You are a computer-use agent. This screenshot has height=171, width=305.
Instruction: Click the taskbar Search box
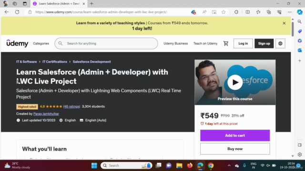pyautogui.click(x=126, y=165)
